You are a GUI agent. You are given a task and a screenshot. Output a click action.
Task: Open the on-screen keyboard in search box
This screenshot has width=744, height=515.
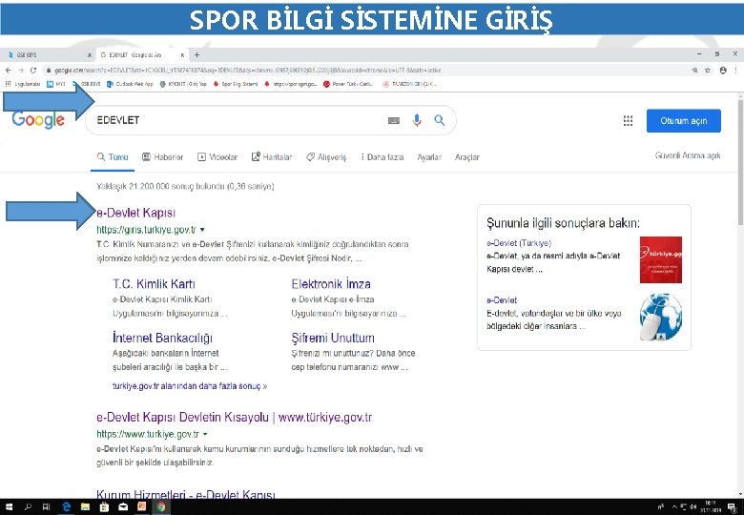(394, 120)
